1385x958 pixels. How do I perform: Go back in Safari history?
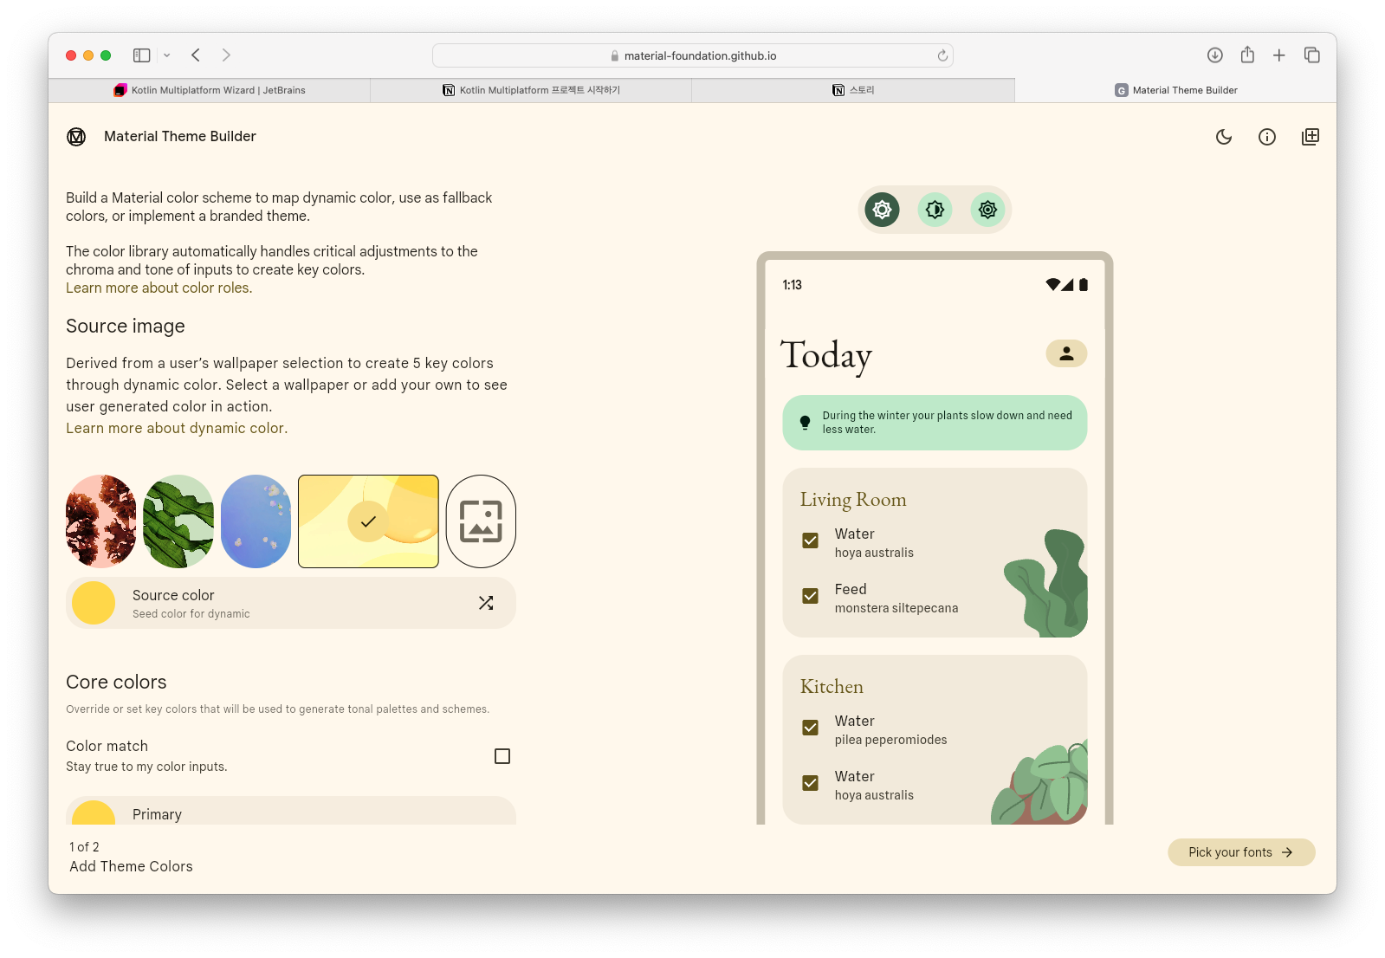tap(196, 55)
